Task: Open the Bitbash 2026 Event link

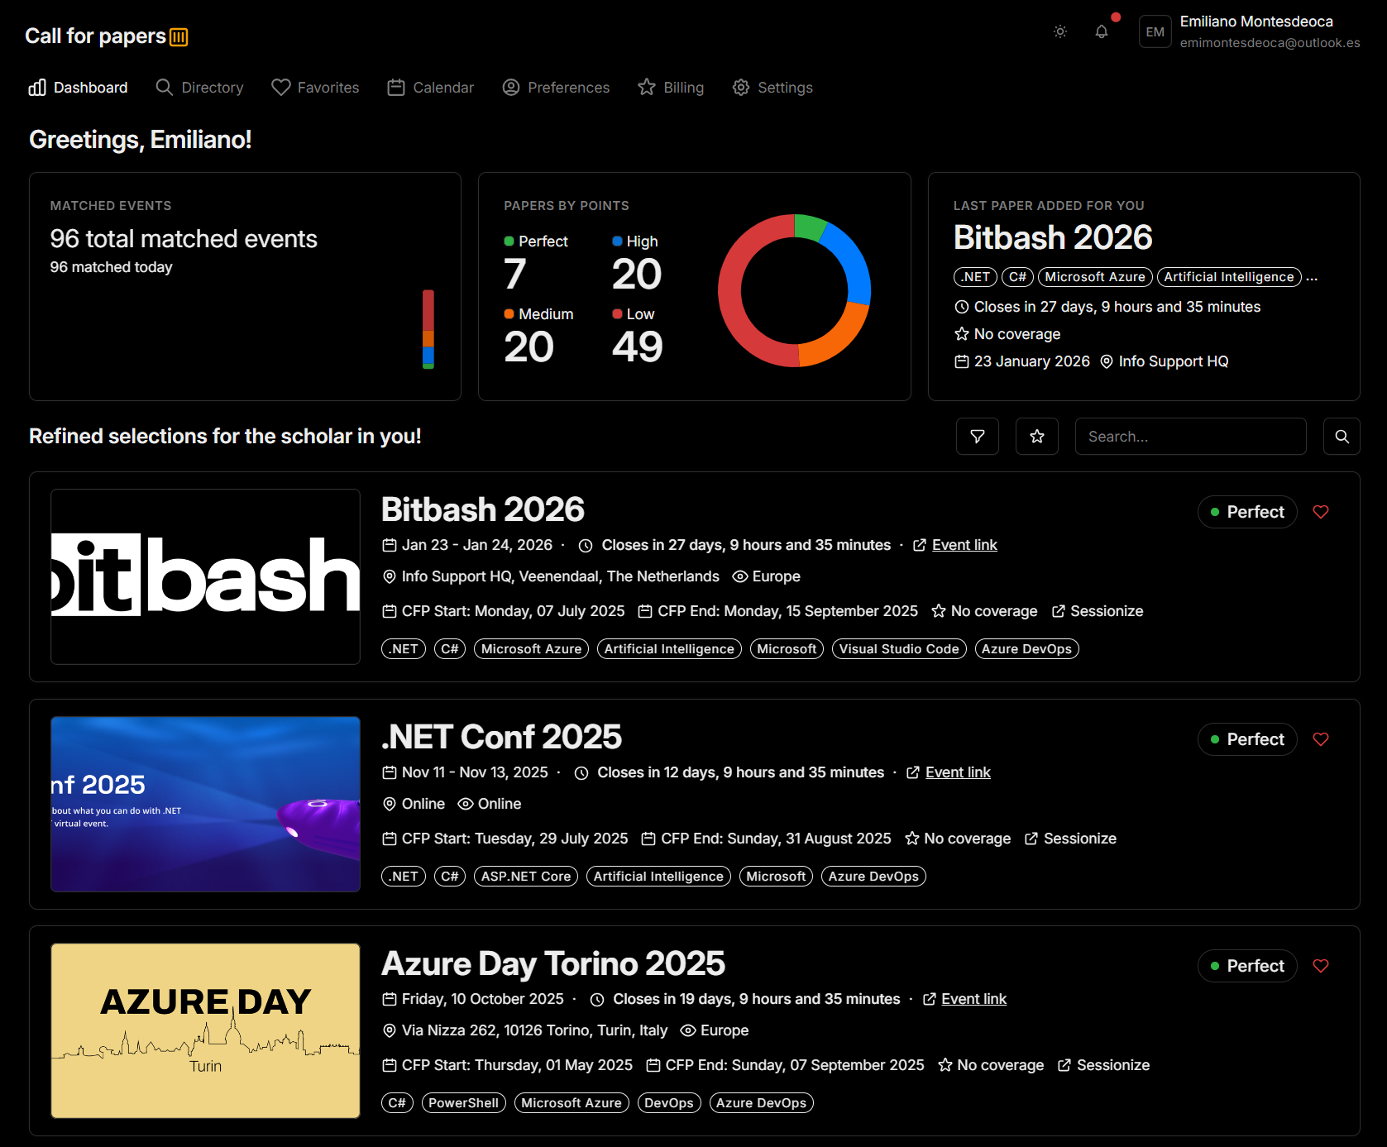Action: (x=964, y=545)
